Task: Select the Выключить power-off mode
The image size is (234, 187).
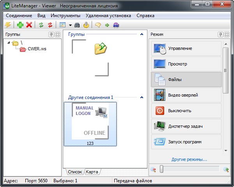Action: coord(185,111)
